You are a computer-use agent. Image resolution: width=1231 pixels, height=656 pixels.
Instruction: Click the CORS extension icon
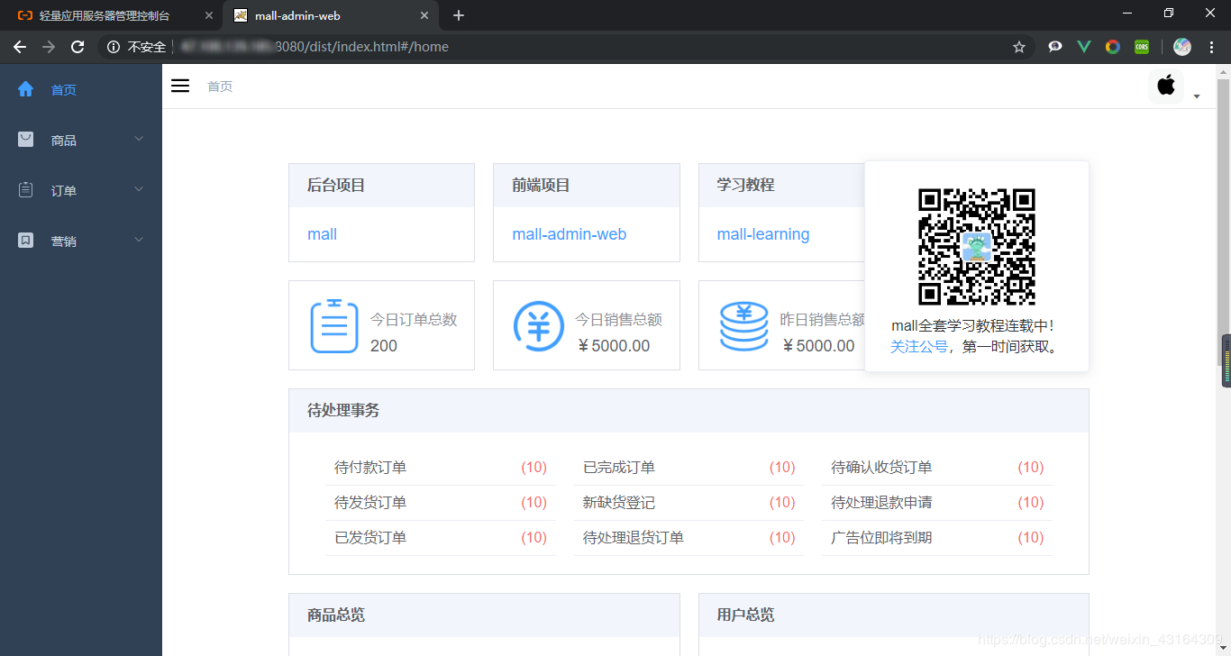1142,47
